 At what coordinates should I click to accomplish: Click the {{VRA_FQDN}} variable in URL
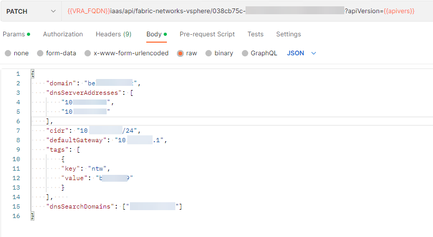89,11
